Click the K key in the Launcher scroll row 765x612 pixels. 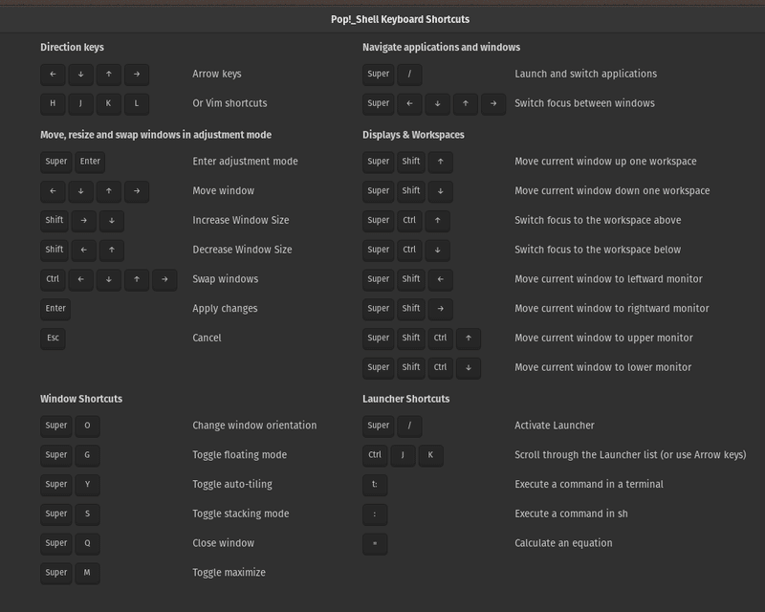(x=430, y=455)
